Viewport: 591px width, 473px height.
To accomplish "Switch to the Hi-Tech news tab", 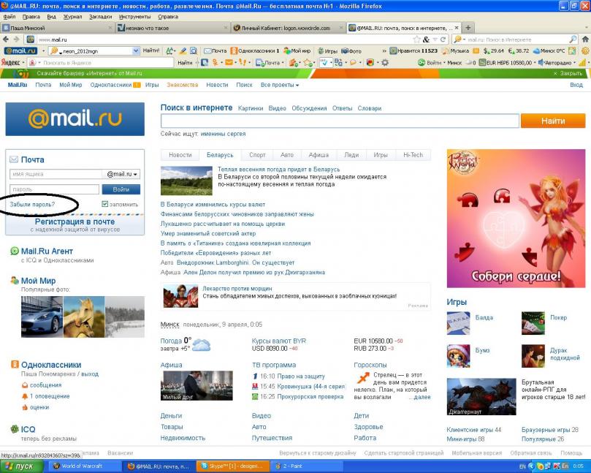I will (x=413, y=155).
